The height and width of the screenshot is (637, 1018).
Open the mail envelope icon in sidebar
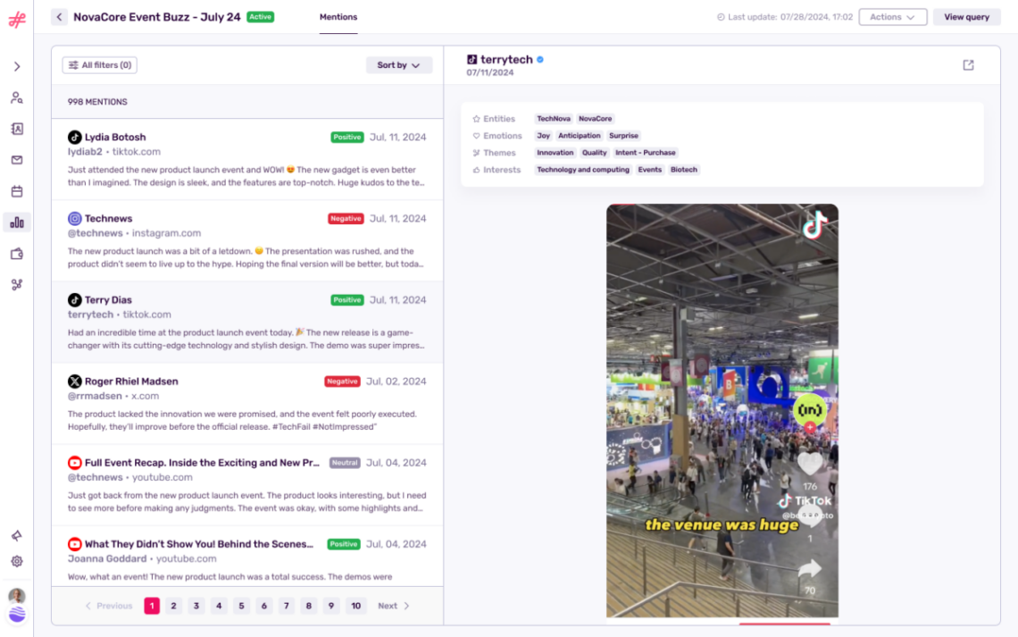coord(16,160)
